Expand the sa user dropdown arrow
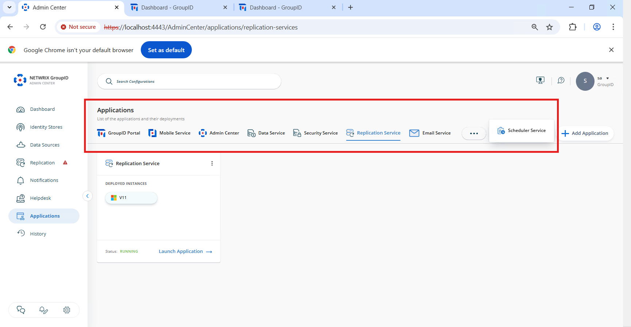 point(608,78)
